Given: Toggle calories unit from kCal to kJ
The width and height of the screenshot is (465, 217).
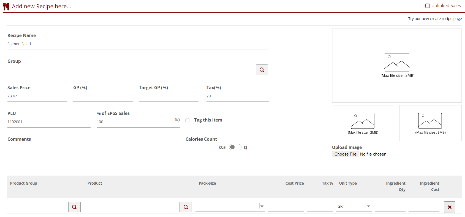Looking at the screenshot, I should tap(235, 147).
